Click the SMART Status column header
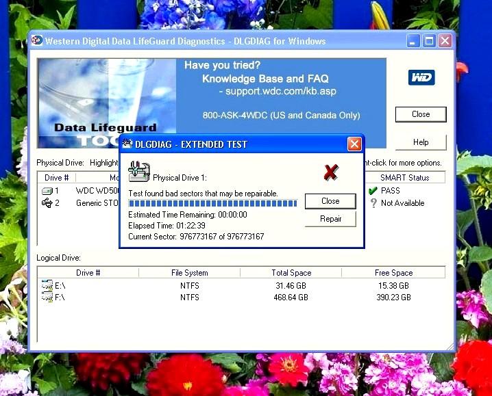492x396 pixels. [x=404, y=178]
